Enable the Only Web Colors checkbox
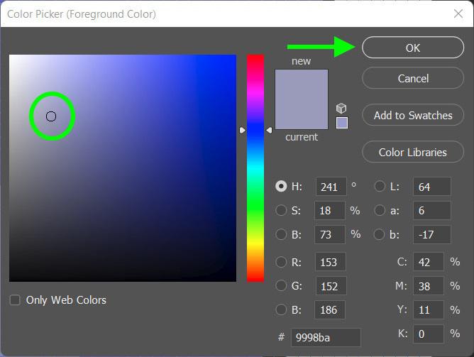 click(x=15, y=300)
